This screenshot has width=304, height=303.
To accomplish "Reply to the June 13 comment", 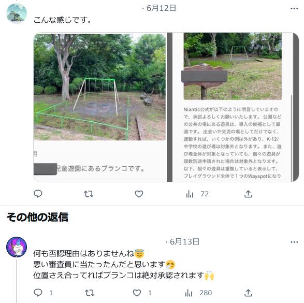I will pyautogui.click(x=43, y=293).
